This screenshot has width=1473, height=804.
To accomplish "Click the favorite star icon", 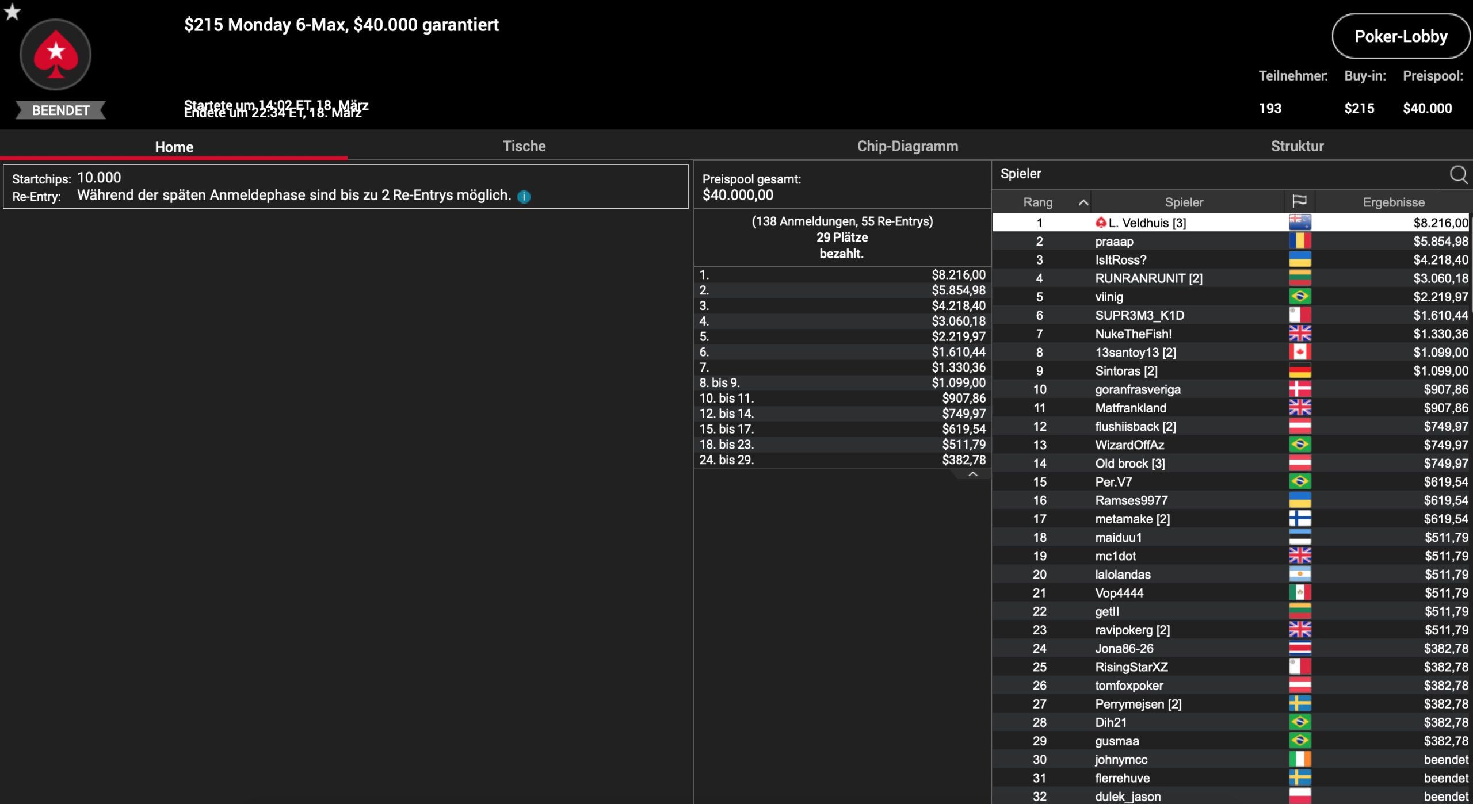I will pos(12,12).
